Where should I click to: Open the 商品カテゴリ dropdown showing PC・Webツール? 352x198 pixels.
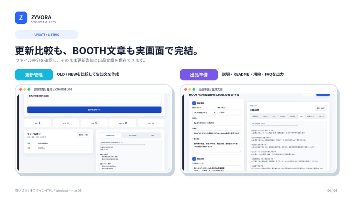tap(204, 112)
